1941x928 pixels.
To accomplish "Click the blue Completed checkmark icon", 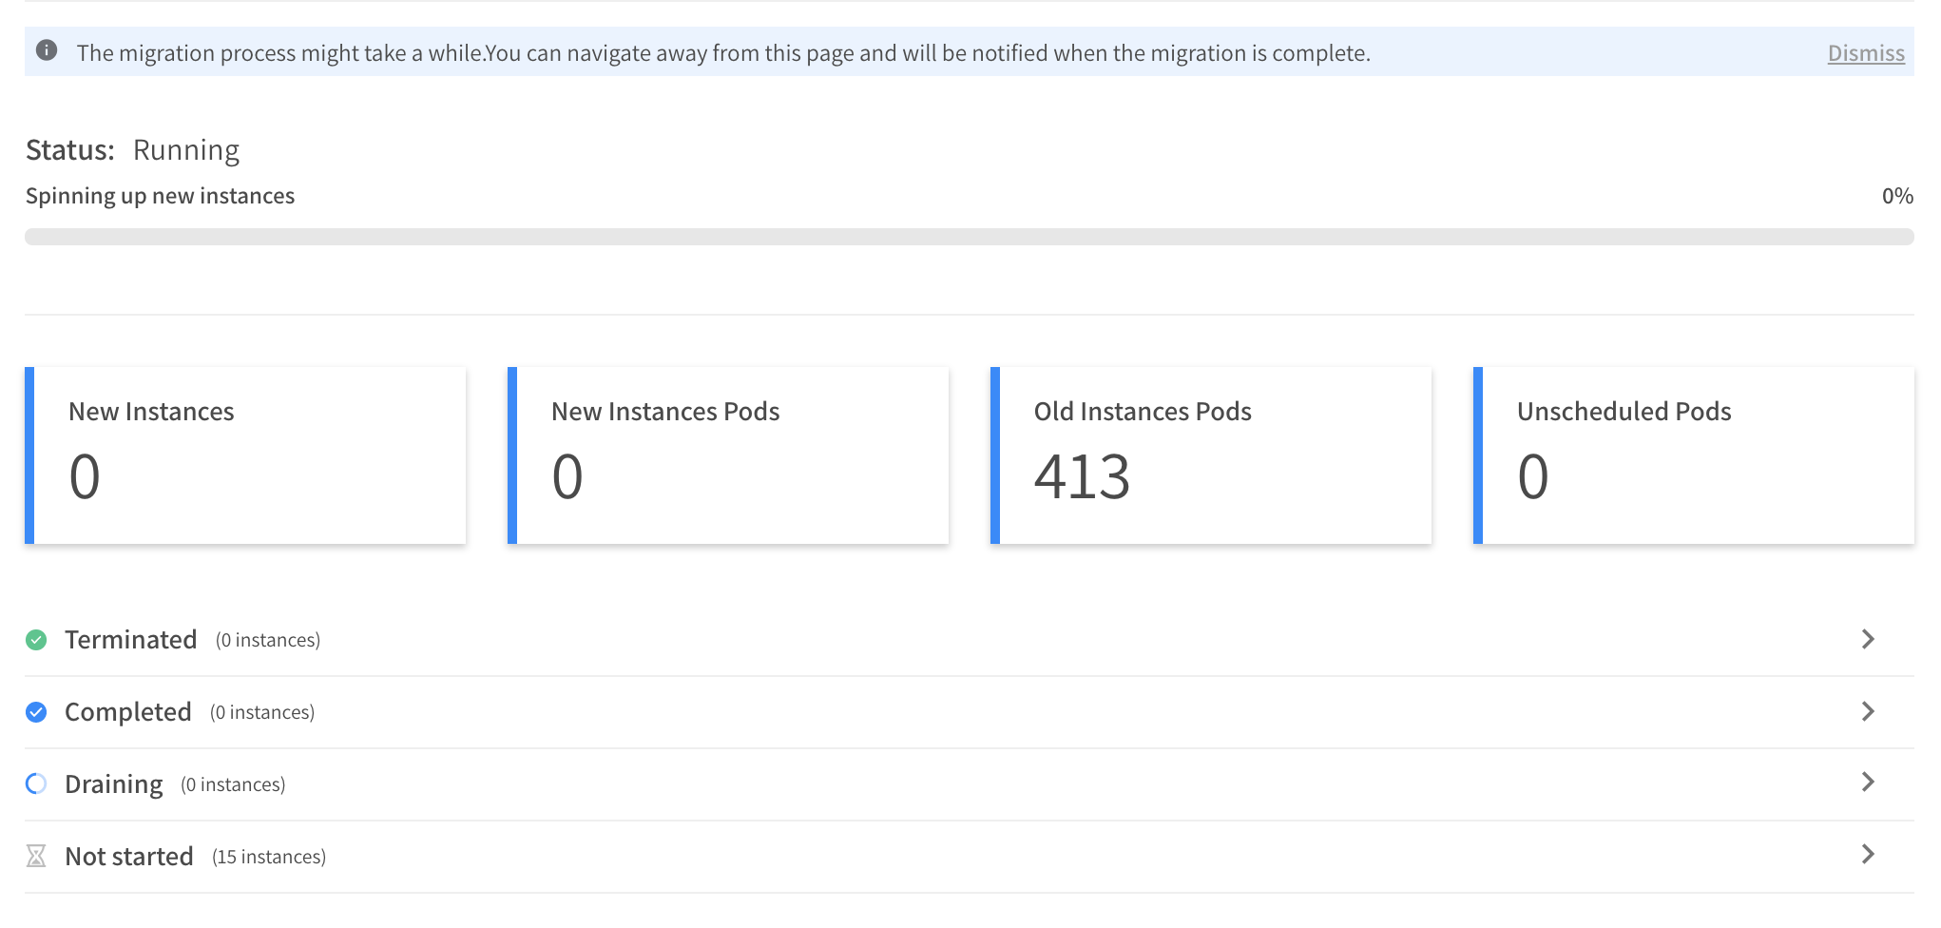I will coord(36,712).
